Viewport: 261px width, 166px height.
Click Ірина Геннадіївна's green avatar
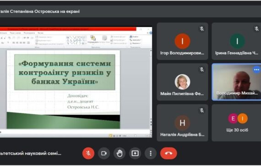pyautogui.click(x=237, y=41)
